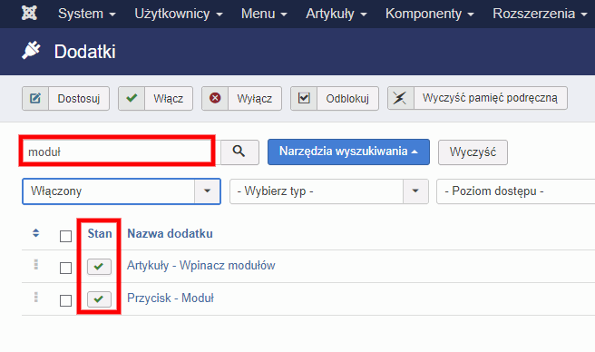Open the Użytkownicy menu
595x352 pixels.
179,14
